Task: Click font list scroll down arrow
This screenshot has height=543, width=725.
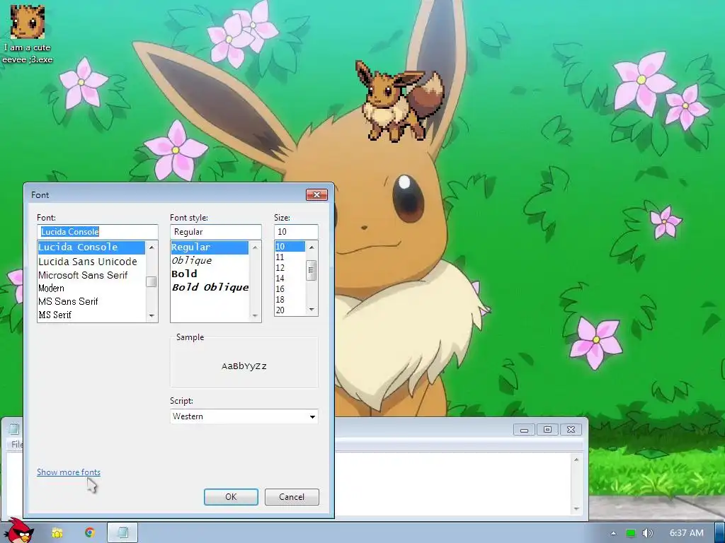Action: pos(152,316)
